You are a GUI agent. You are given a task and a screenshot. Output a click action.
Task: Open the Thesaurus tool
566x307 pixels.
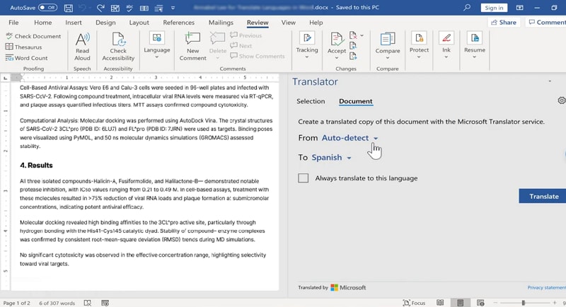coord(24,47)
